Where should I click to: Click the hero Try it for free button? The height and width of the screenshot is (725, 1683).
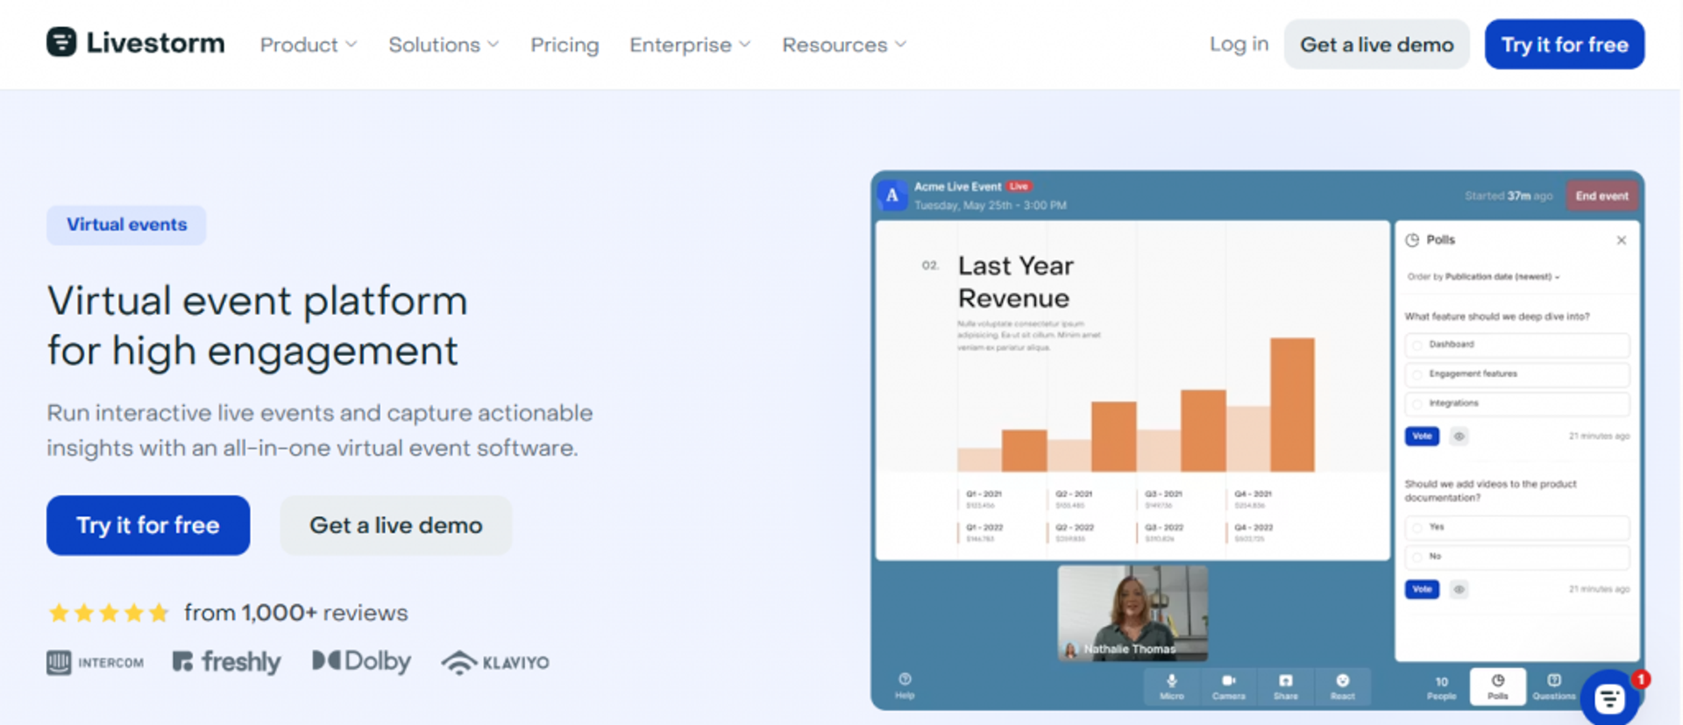(x=148, y=525)
